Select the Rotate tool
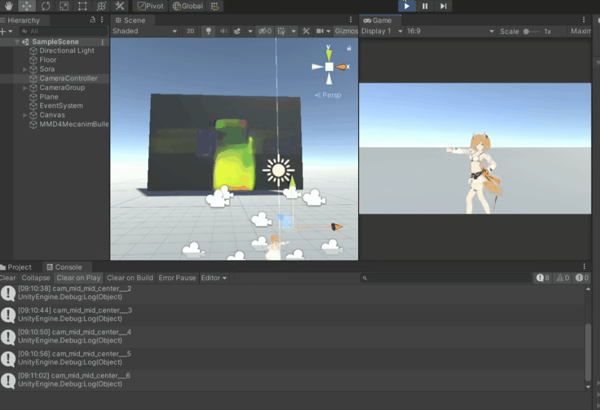Screen dimensions: 600x410 click(x=45, y=6)
